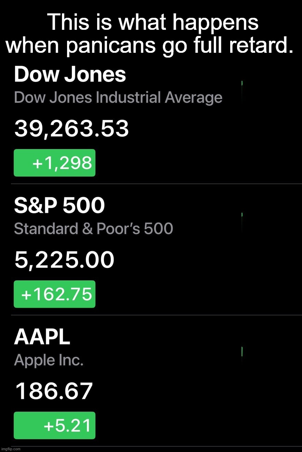Click the AAPL price 186.67

click(54, 391)
